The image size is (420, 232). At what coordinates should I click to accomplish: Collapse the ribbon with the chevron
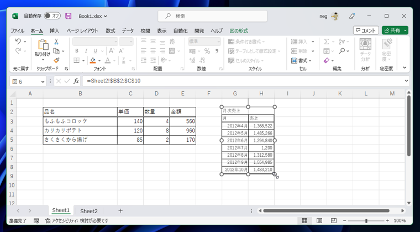tap(405, 68)
